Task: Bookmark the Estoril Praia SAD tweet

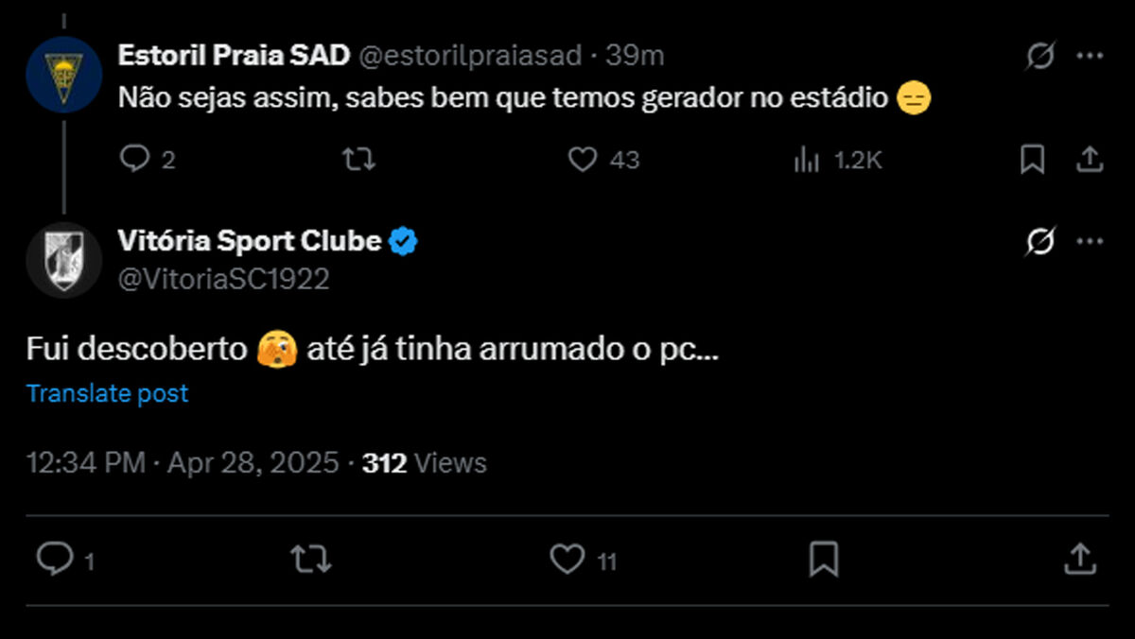Action: point(1032,160)
